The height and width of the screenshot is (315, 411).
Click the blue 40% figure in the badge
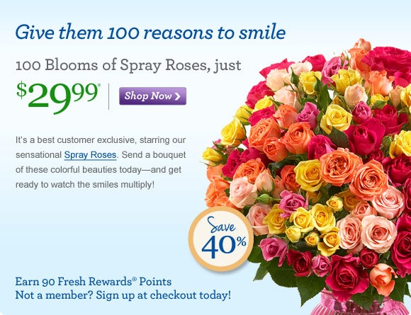224,246
